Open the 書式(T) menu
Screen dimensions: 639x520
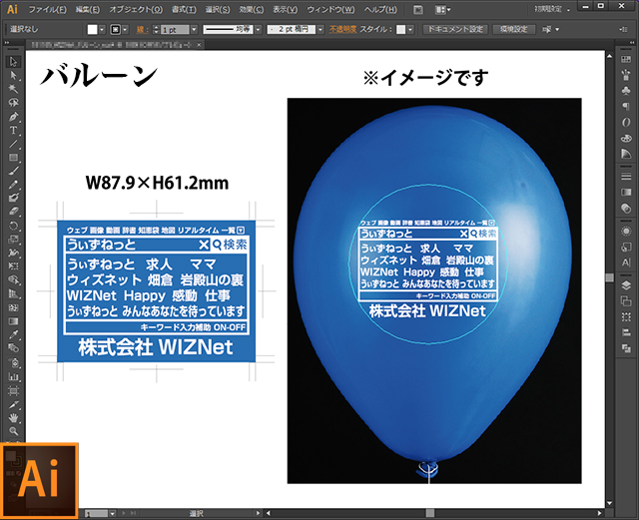[x=184, y=9]
